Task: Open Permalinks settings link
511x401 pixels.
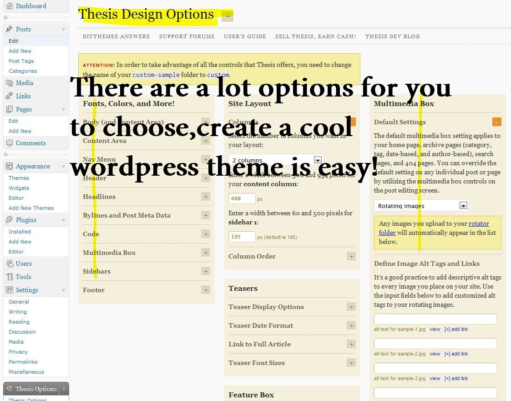Action: [23, 362]
